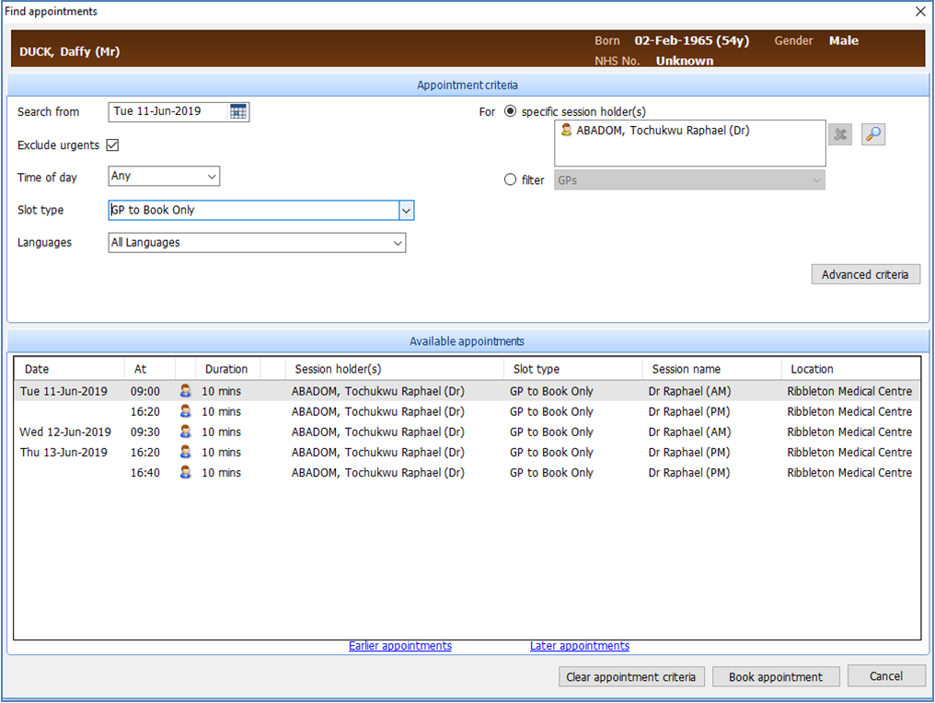The image size is (935, 703).
Task: Select the Wed 12-Jun-2019 date cell
Action: tap(65, 432)
